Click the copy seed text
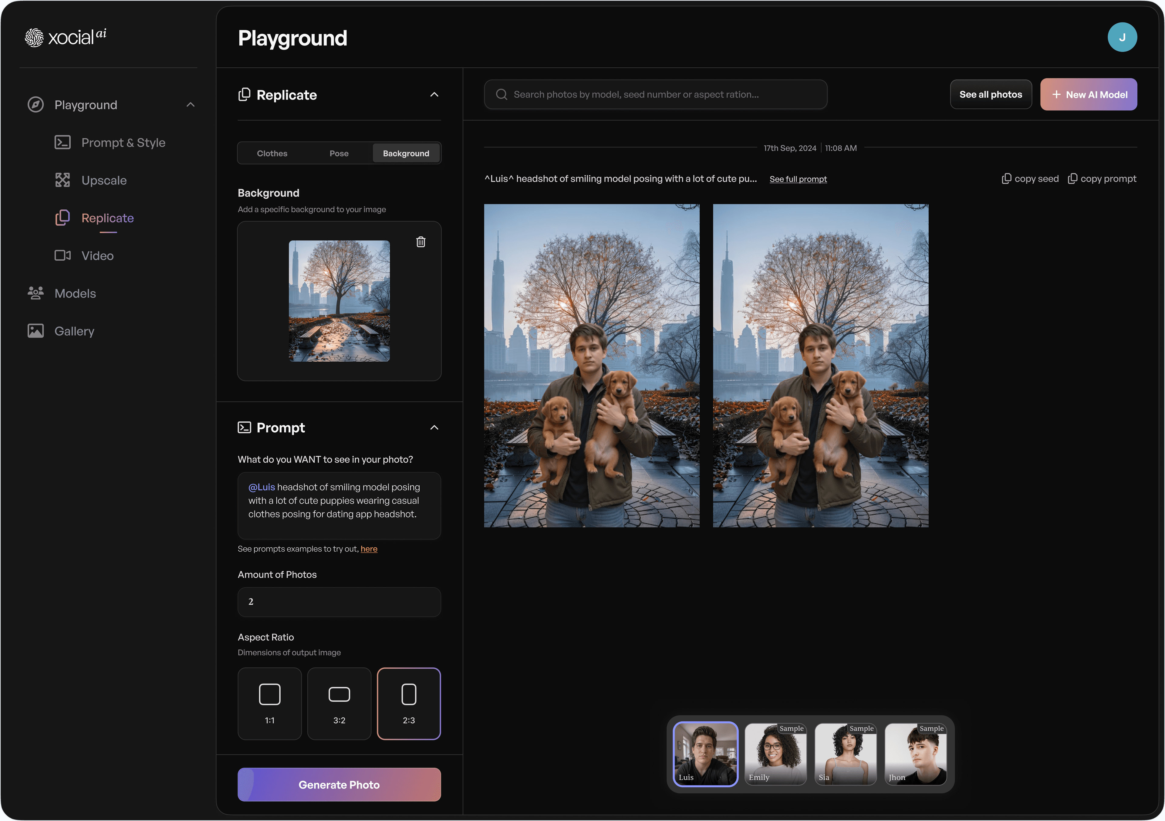The image size is (1165, 821). click(x=1037, y=179)
